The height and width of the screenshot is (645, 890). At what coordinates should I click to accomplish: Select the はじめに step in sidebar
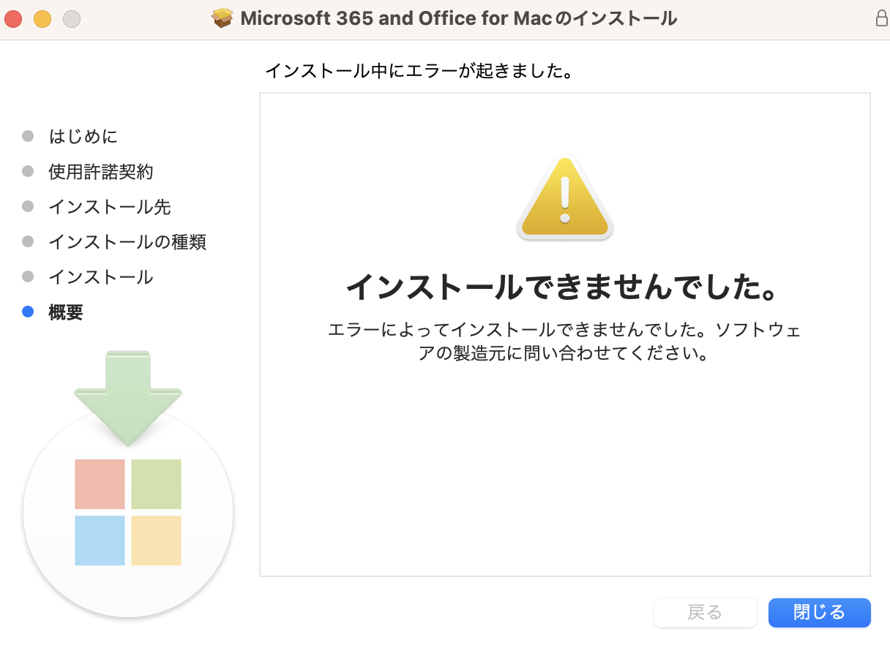[83, 137]
